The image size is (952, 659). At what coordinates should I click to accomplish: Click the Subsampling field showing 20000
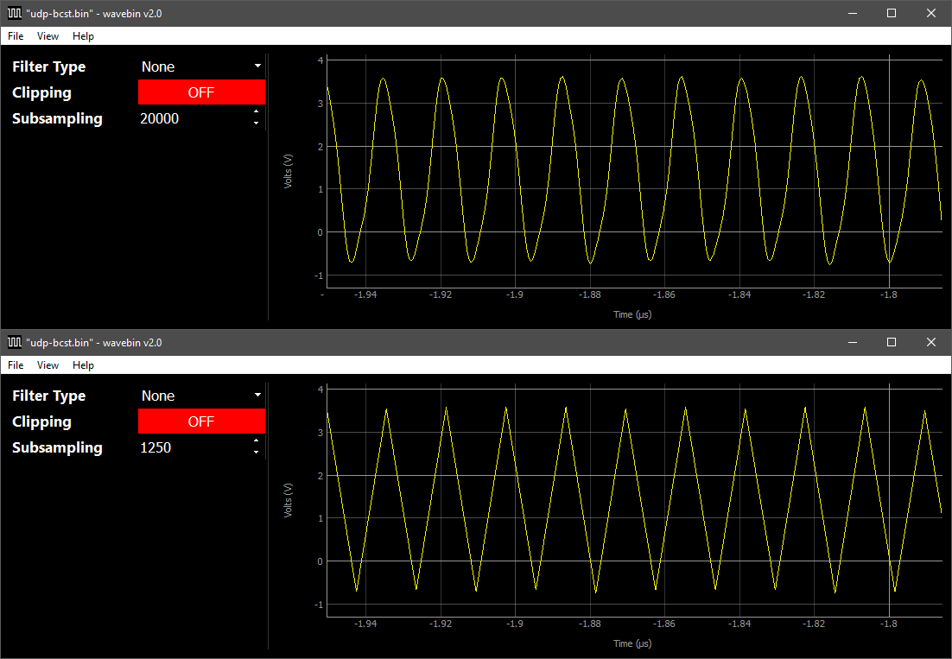coord(192,118)
